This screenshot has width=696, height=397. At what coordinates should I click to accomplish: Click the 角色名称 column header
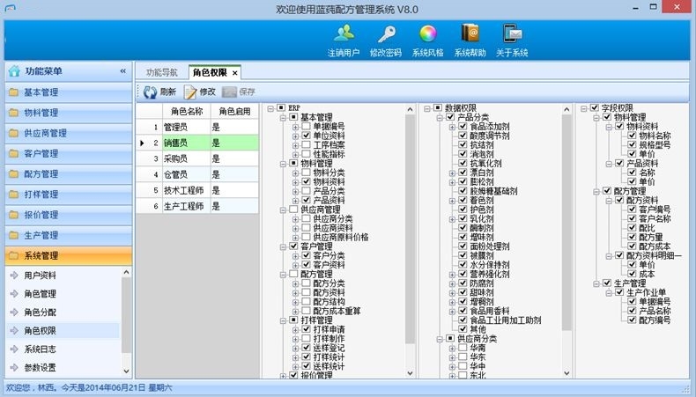coord(187,111)
